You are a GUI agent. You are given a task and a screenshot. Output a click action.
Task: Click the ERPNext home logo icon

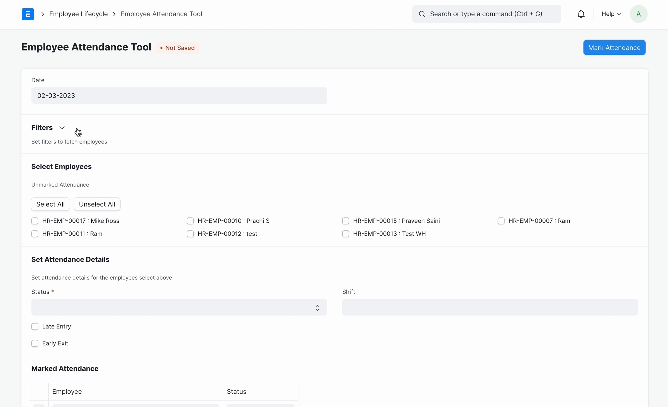(x=28, y=14)
